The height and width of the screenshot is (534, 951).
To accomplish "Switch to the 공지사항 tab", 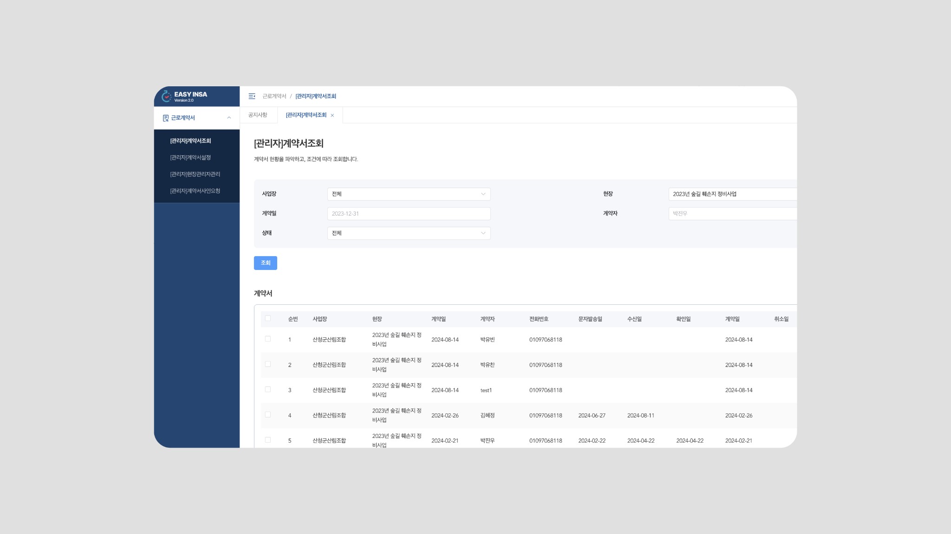I will click(x=258, y=115).
